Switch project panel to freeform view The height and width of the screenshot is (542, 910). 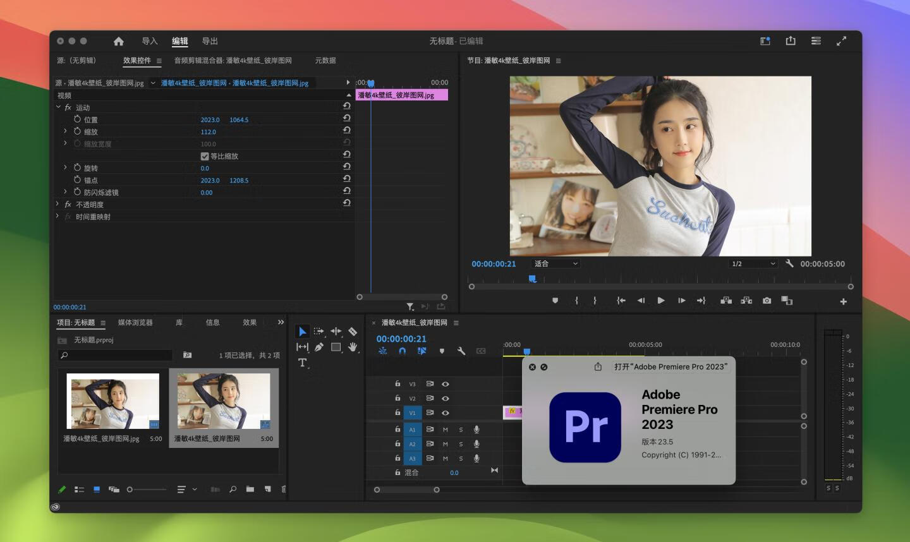point(114,489)
